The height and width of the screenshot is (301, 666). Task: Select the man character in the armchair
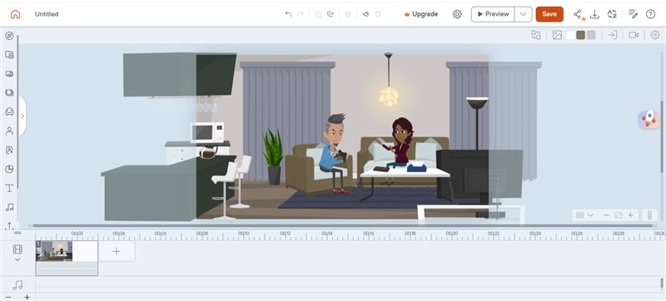tap(335, 153)
